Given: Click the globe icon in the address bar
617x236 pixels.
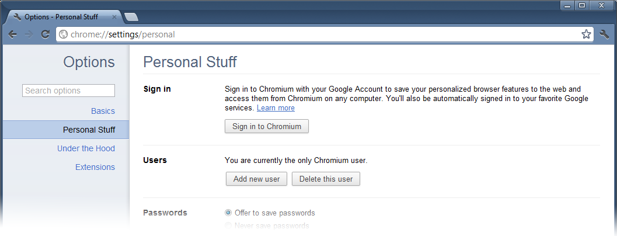Looking at the screenshot, I should 63,34.
